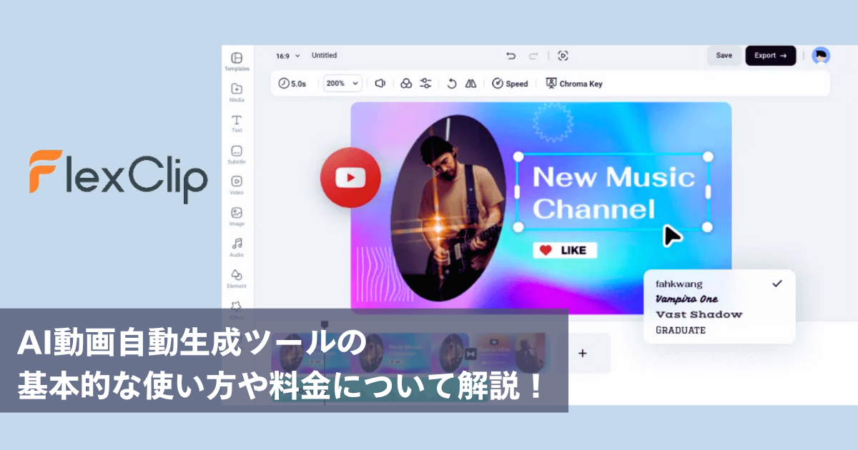Image resolution: width=858 pixels, height=450 pixels.
Task: Click the color filter overlapping-circles icon
Action: pos(406,84)
